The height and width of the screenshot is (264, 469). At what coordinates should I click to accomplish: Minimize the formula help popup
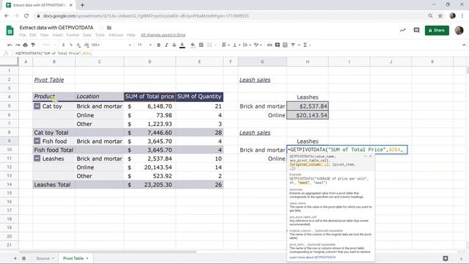click(365, 156)
